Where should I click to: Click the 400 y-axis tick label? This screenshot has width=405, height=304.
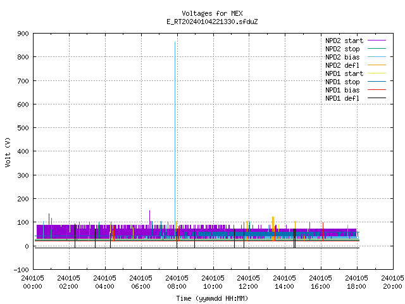pos(23,151)
